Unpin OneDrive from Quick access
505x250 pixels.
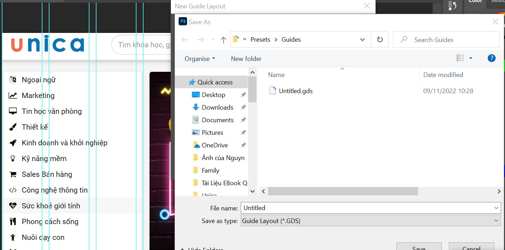243,145
